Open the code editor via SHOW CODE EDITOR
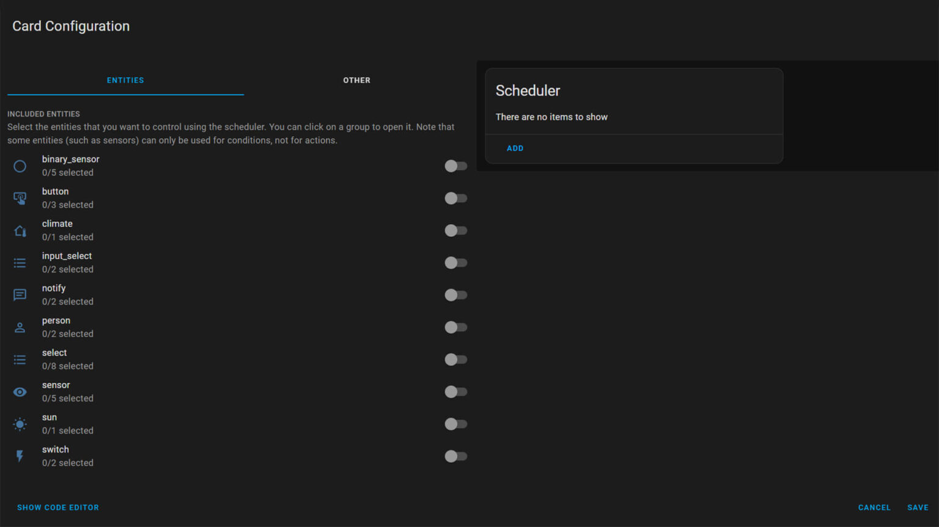 58,507
